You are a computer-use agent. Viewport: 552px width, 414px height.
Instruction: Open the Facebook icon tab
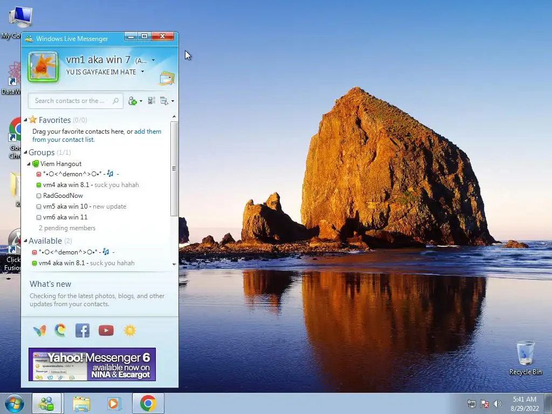tap(82, 330)
